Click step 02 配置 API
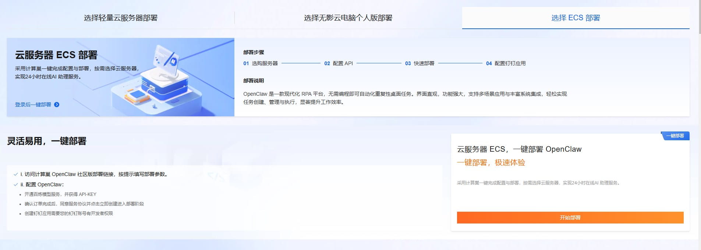 339,63
